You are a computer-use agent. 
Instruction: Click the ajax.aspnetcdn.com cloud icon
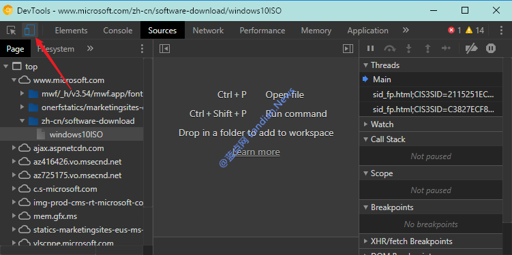[x=25, y=148]
